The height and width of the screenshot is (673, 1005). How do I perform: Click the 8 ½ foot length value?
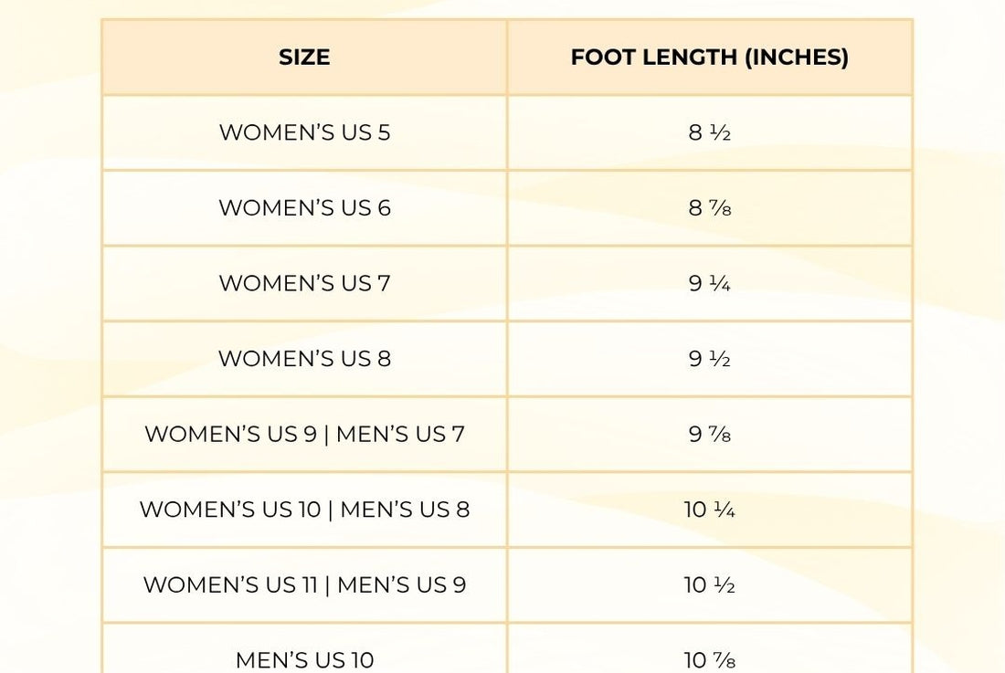point(710,133)
